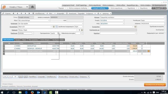Switch to the Λίστα ελέγχου tab
This screenshot has width=168, height=94.
pos(45,40)
